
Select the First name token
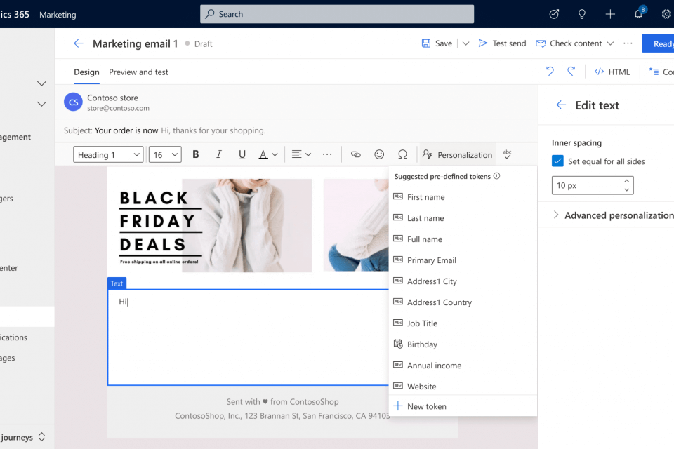click(x=425, y=197)
